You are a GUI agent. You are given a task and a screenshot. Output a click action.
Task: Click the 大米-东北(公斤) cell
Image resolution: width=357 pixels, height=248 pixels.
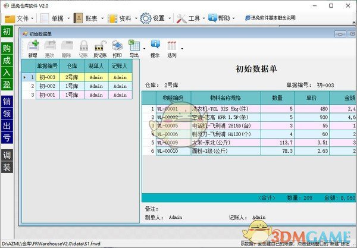pos(226,143)
